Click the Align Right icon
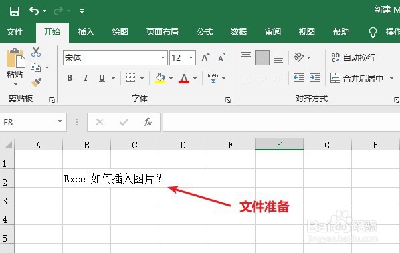The height and width of the screenshot is (253, 400). click(x=278, y=78)
